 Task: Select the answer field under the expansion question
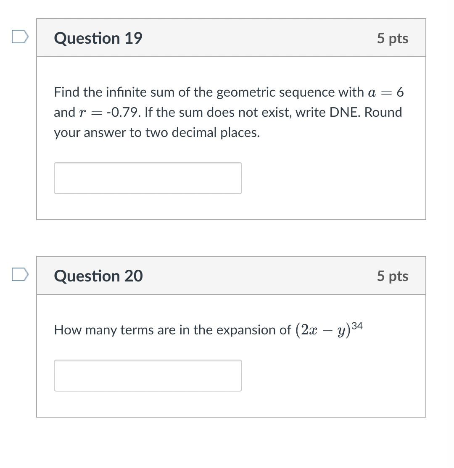(148, 375)
